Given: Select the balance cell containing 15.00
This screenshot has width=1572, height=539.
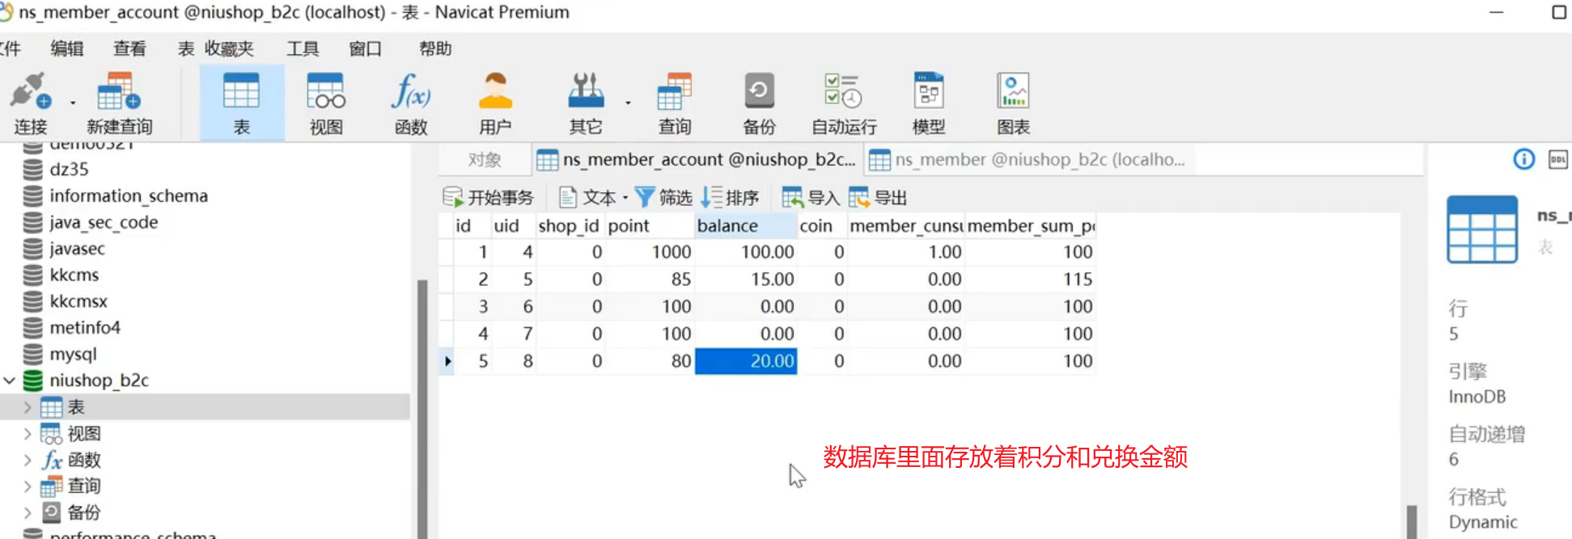Looking at the screenshot, I should 746,280.
